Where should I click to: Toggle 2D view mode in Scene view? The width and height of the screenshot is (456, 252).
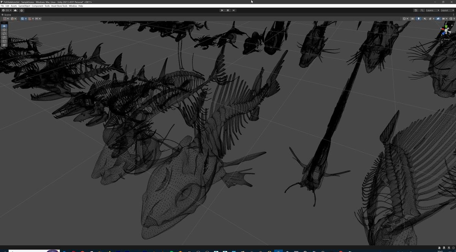pyautogui.click(x=413, y=19)
